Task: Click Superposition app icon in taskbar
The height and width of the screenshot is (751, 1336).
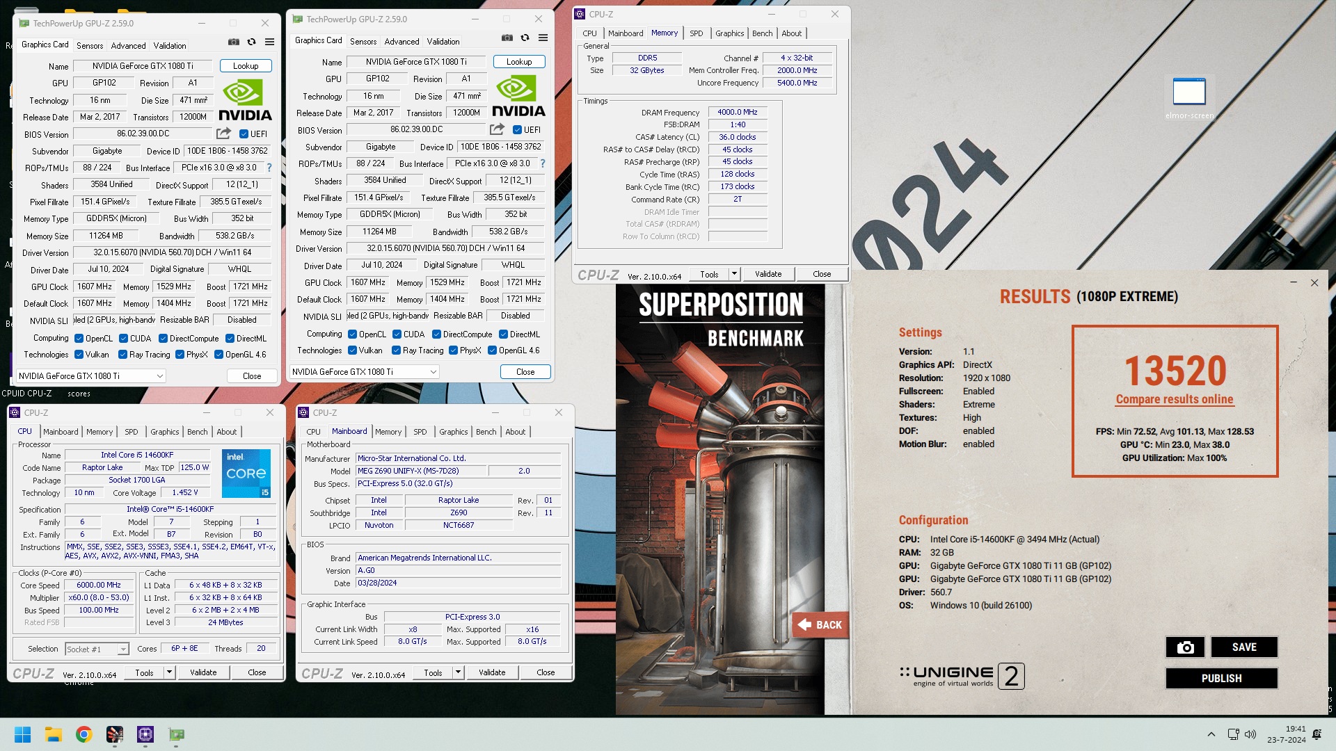Action: [x=115, y=734]
